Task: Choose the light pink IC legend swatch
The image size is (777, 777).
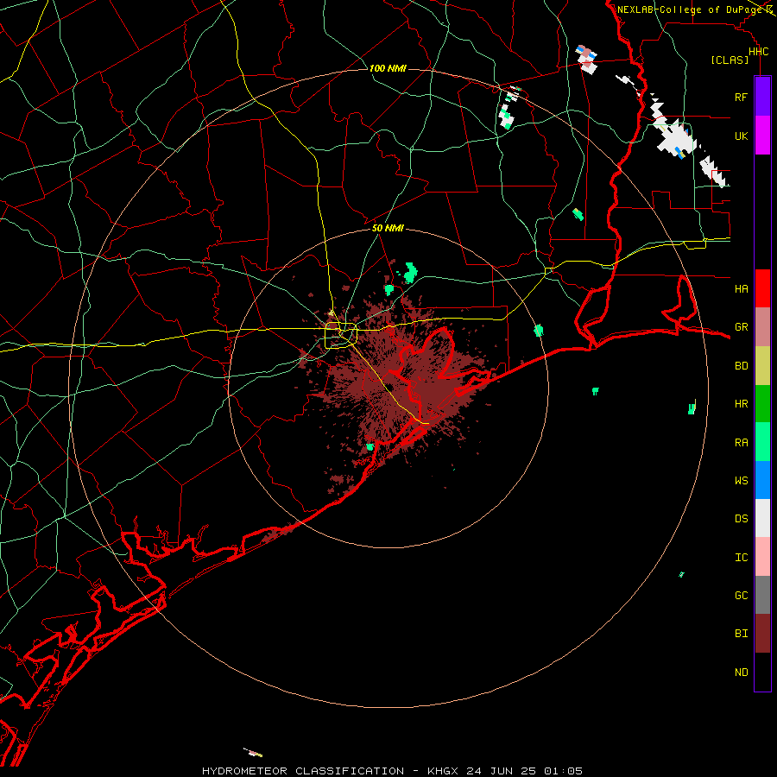Action: tap(762, 557)
